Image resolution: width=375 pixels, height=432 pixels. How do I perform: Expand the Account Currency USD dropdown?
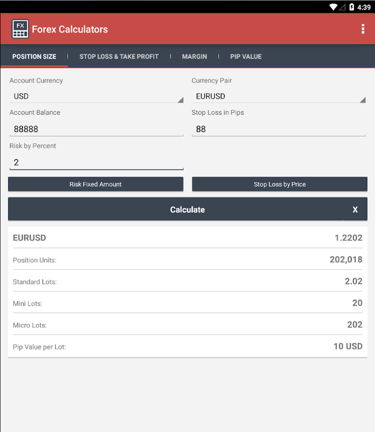[x=96, y=96]
